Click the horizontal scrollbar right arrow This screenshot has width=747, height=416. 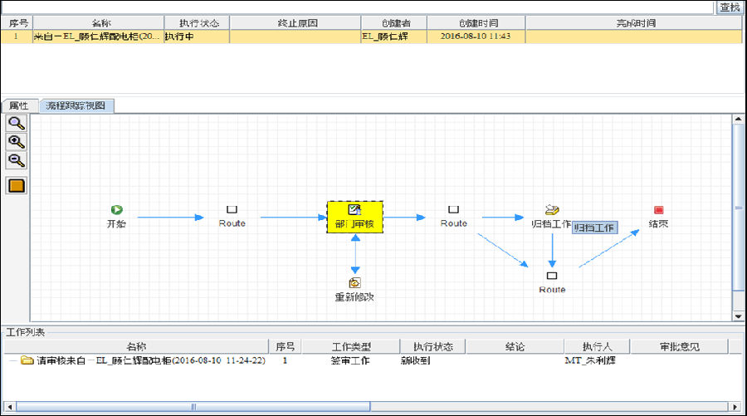[735, 407]
